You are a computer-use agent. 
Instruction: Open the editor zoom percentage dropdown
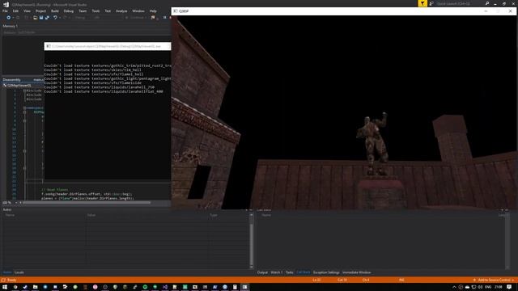coord(9,203)
